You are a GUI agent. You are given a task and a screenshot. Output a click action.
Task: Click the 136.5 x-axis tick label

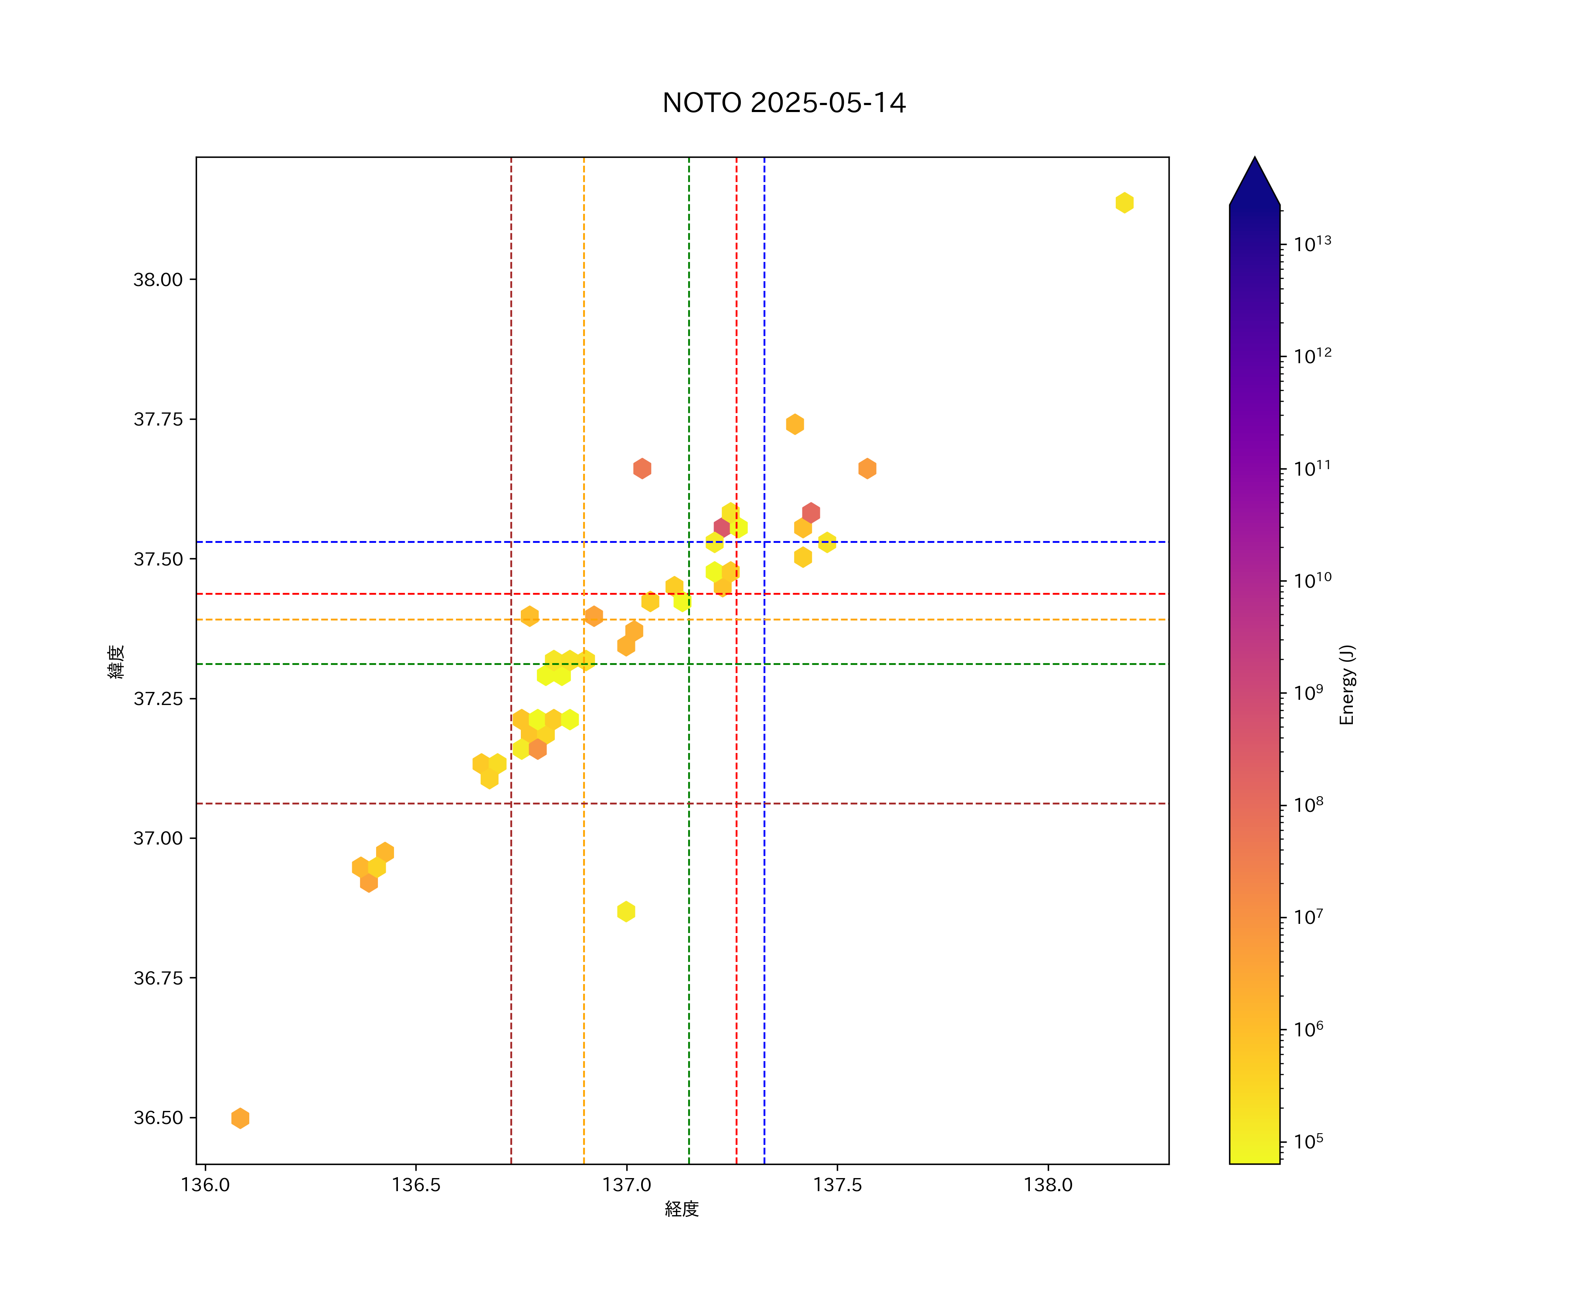tap(415, 1185)
